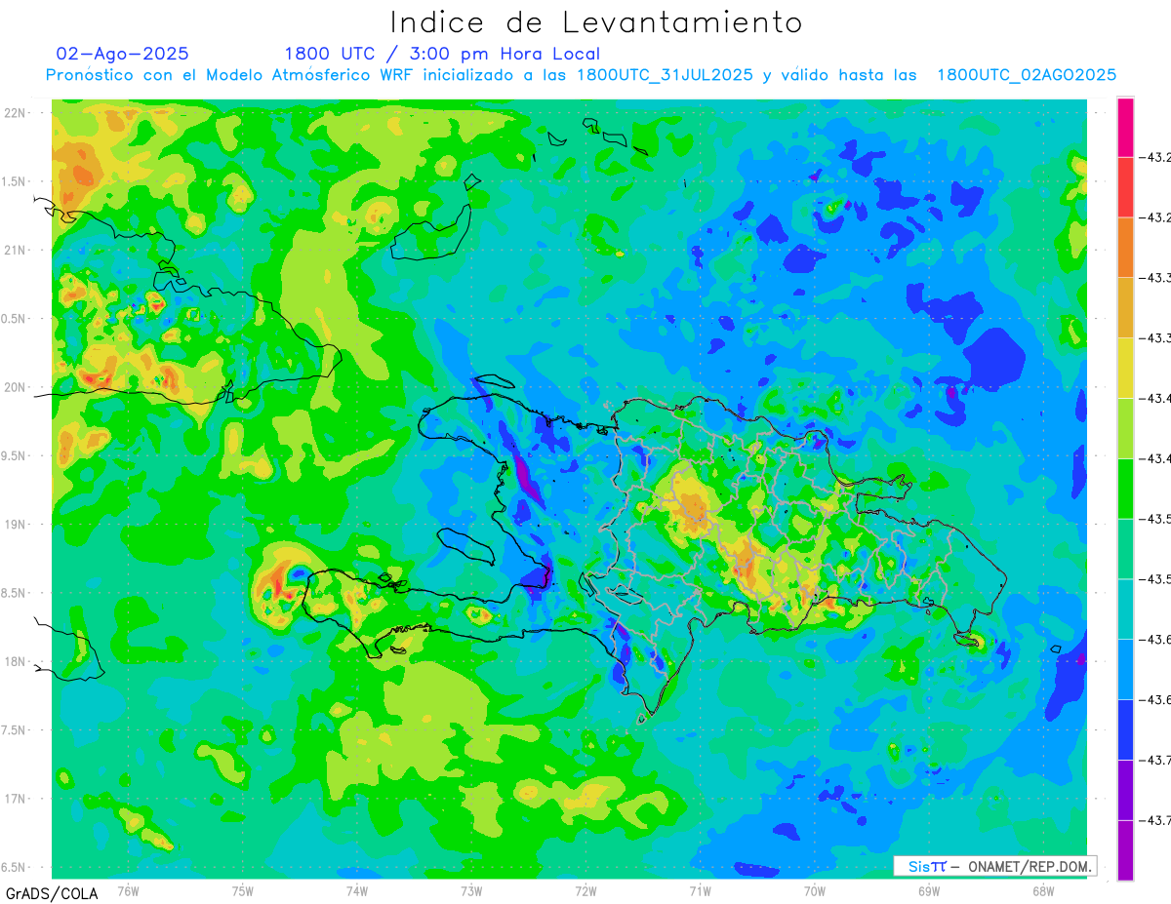Image resolution: width=1171 pixels, height=904 pixels.
Task: Click longitude axis label '69W'
Action: tap(929, 890)
